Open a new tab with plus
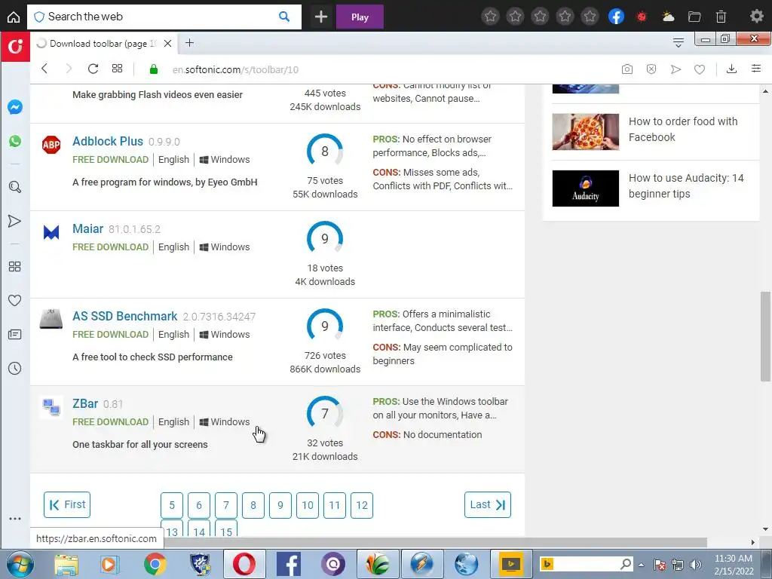Screen dimensions: 772x579 (189, 43)
